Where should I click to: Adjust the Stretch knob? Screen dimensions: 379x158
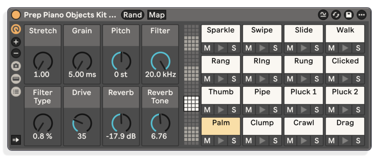coord(43,61)
